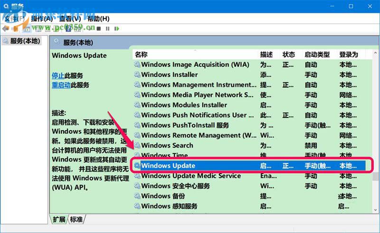Select the Windows Time service name
The height and width of the screenshot is (233, 380).
click(x=164, y=155)
